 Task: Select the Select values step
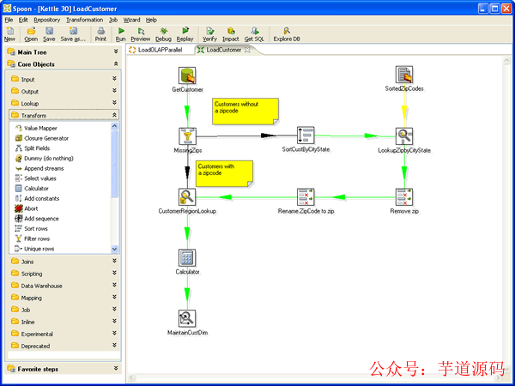(35, 178)
